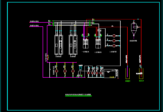This screenshot has height=112, width=163.
Task: Select the green 回灌井 label text
Action: pos(128,81)
